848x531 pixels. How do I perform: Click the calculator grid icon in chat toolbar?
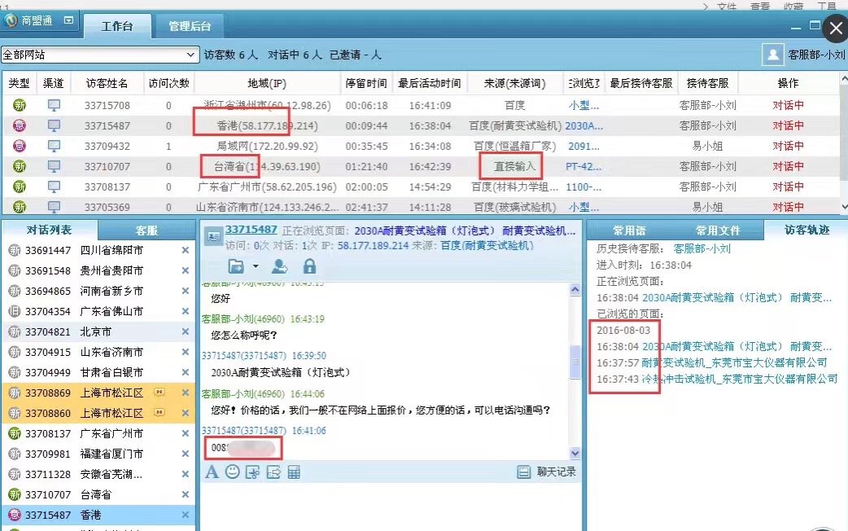tap(295, 472)
